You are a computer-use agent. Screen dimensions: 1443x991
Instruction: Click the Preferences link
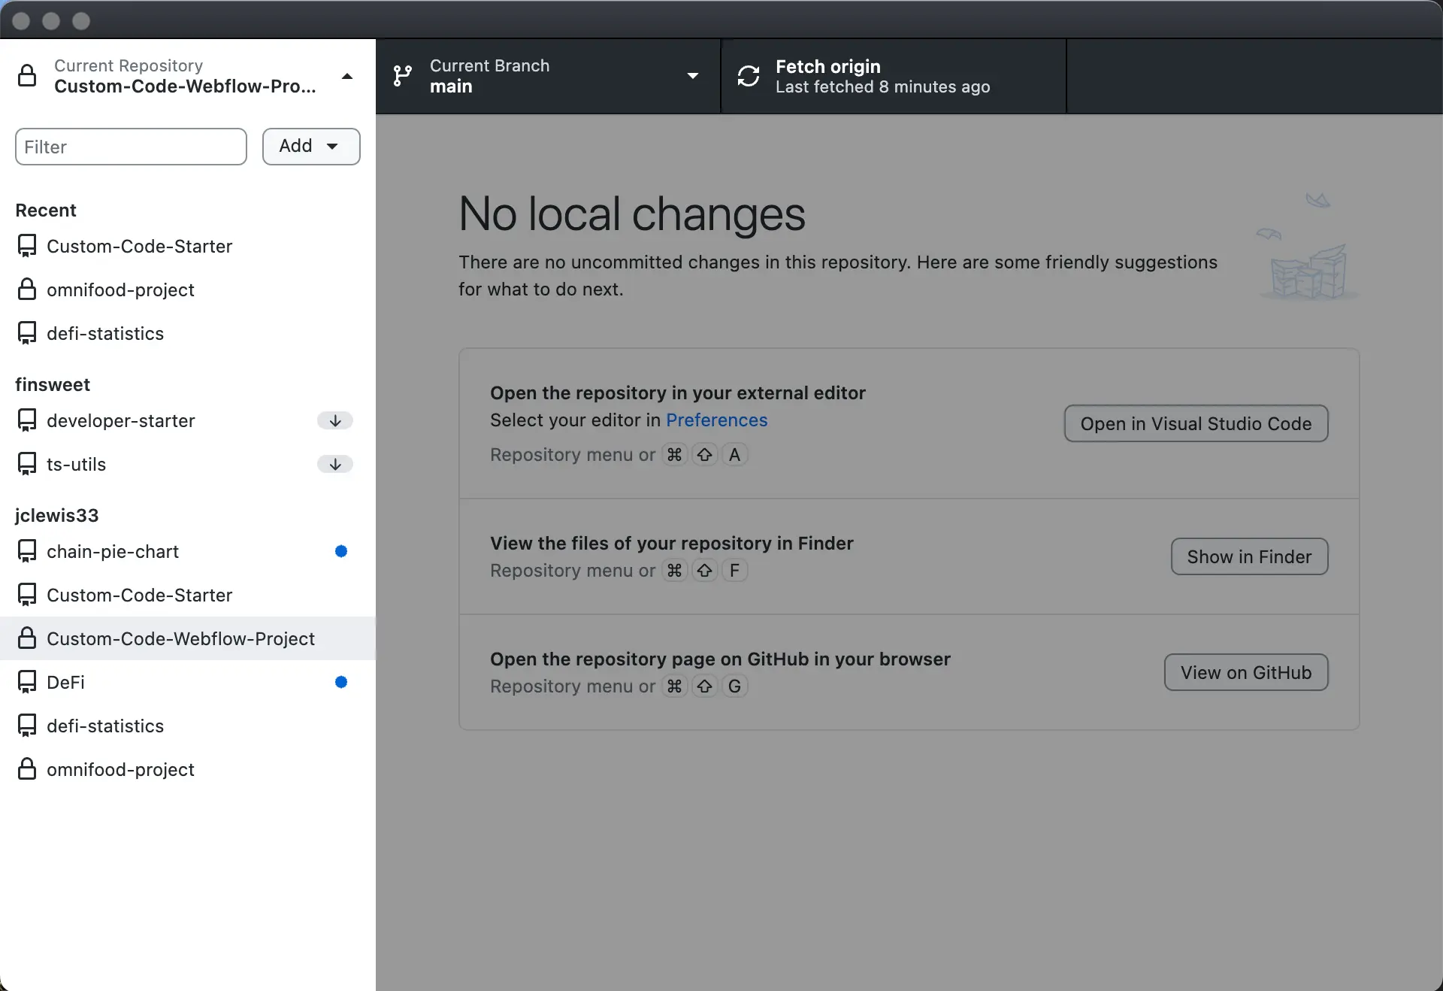[x=717, y=420]
